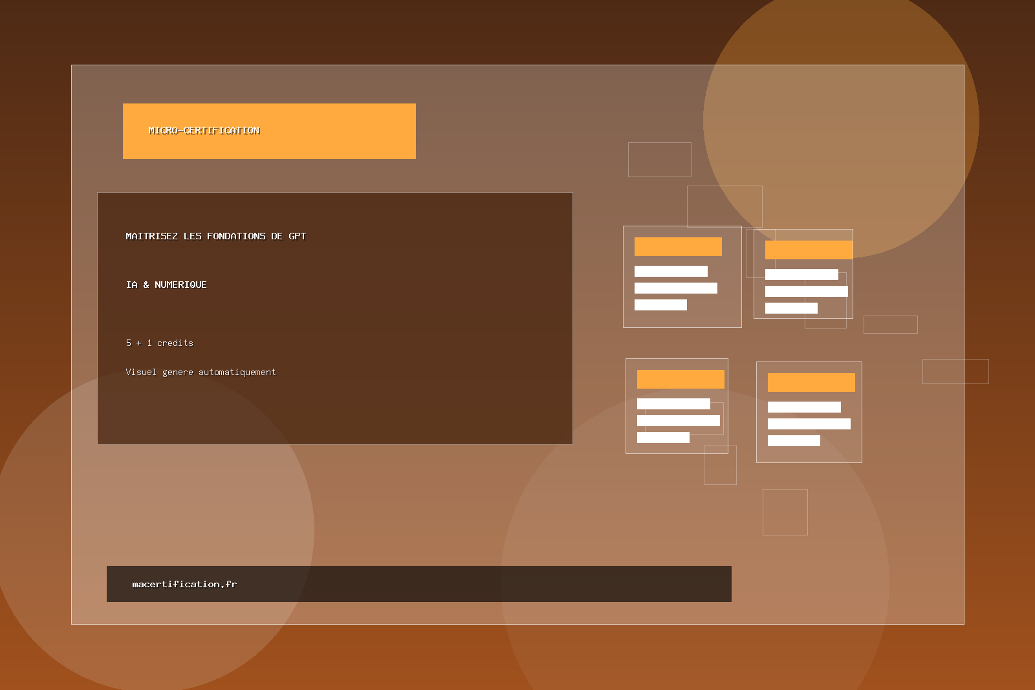Click the longest white bar in lower-right card
1035x690 pixels.
coord(809,424)
